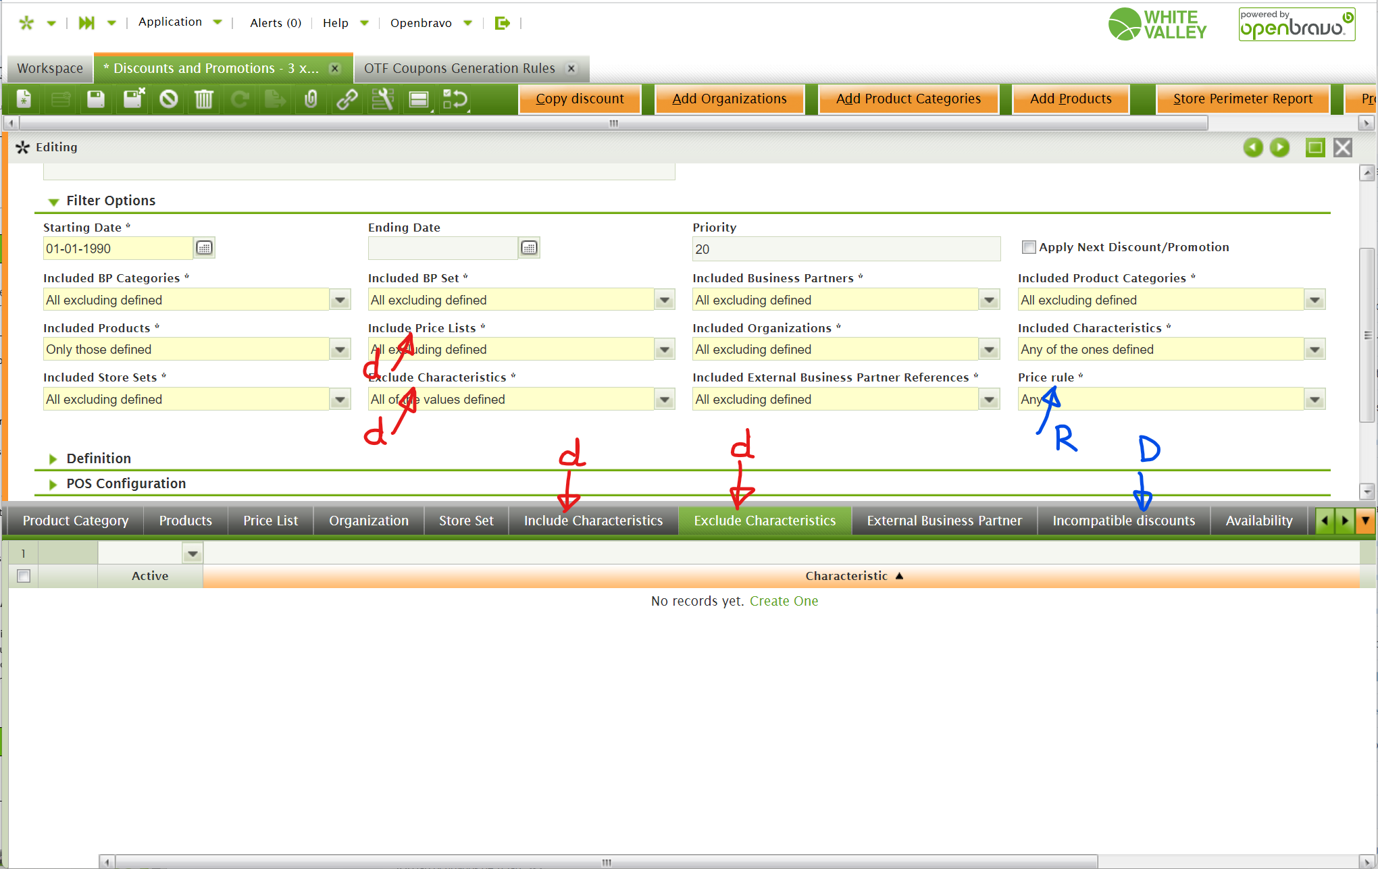Open attachments with the paperclip icon

click(x=311, y=99)
